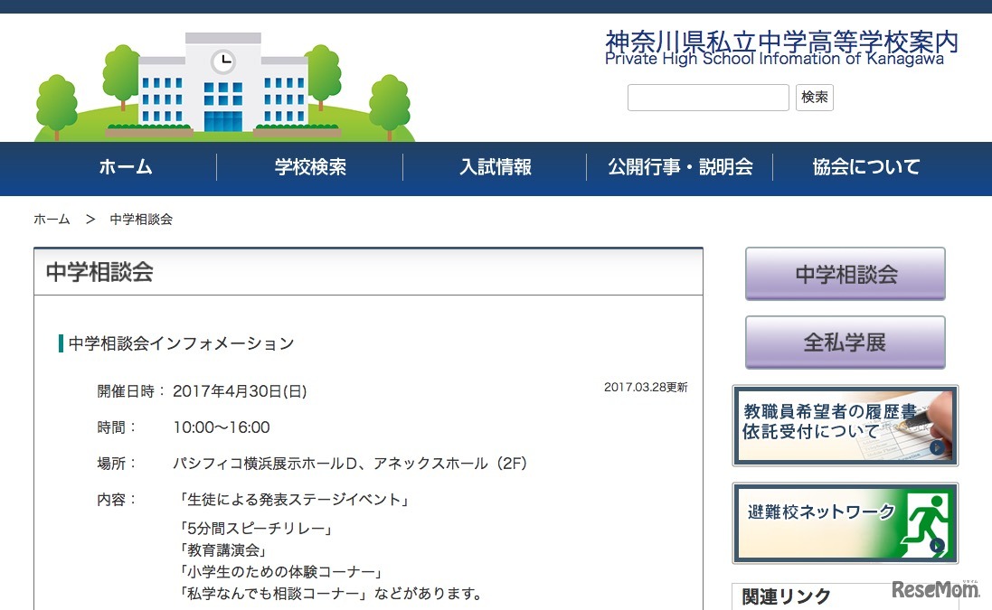Click the ReseMom logo watermark
Image resolution: width=992 pixels, height=610 pixels.
click(x=938, y=588)
